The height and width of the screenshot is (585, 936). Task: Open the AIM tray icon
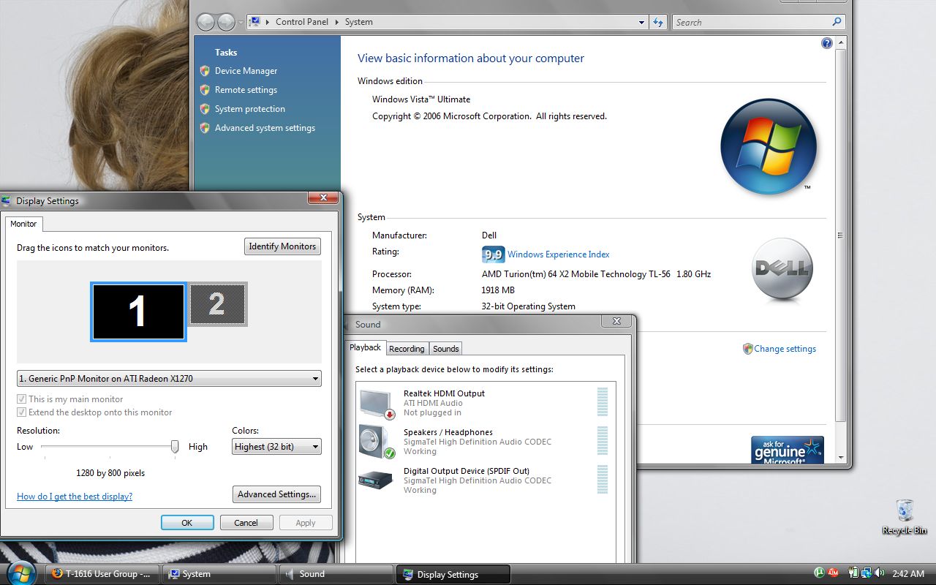832,573
